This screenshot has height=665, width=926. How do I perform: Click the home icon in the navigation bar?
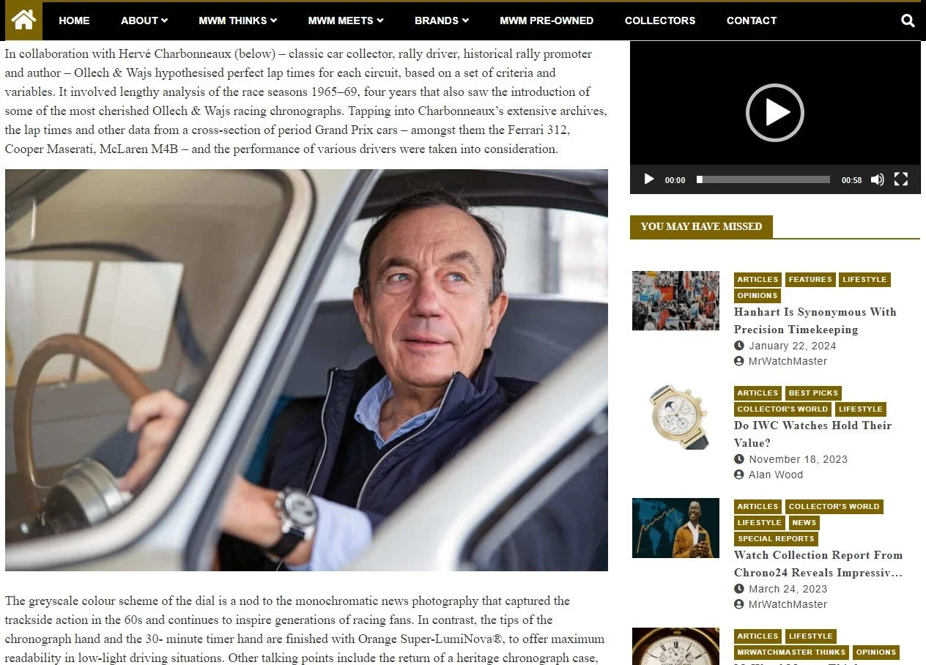coord(23,21)
